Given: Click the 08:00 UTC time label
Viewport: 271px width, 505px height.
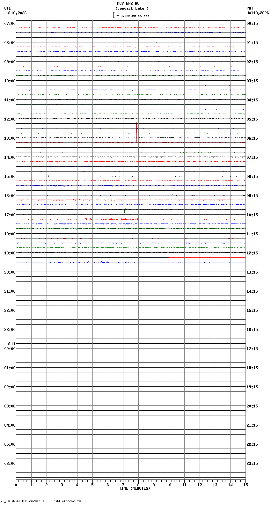Looking at the screenshot, I should tap(10, 43).
